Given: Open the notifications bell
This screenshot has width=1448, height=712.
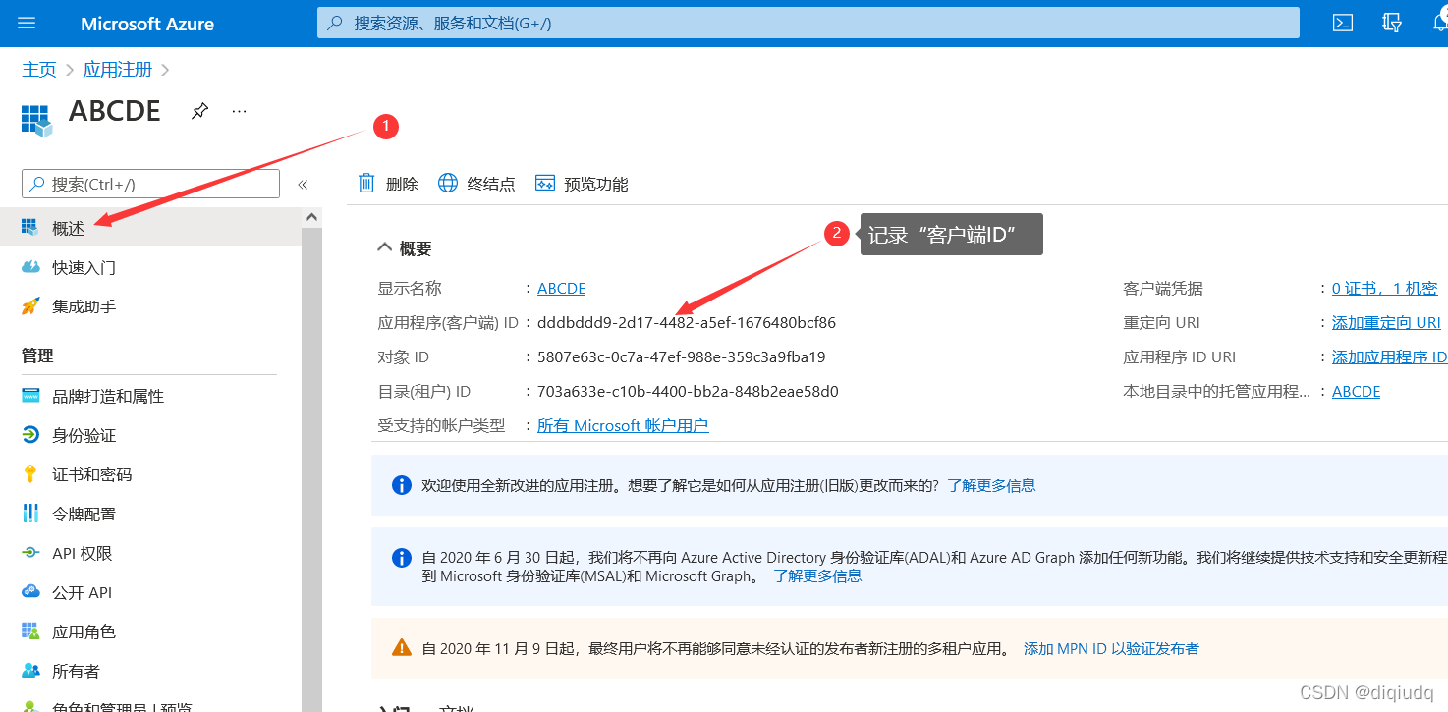Looking at the screenshot, I should pyautogui.click(x=1439, y=23).
